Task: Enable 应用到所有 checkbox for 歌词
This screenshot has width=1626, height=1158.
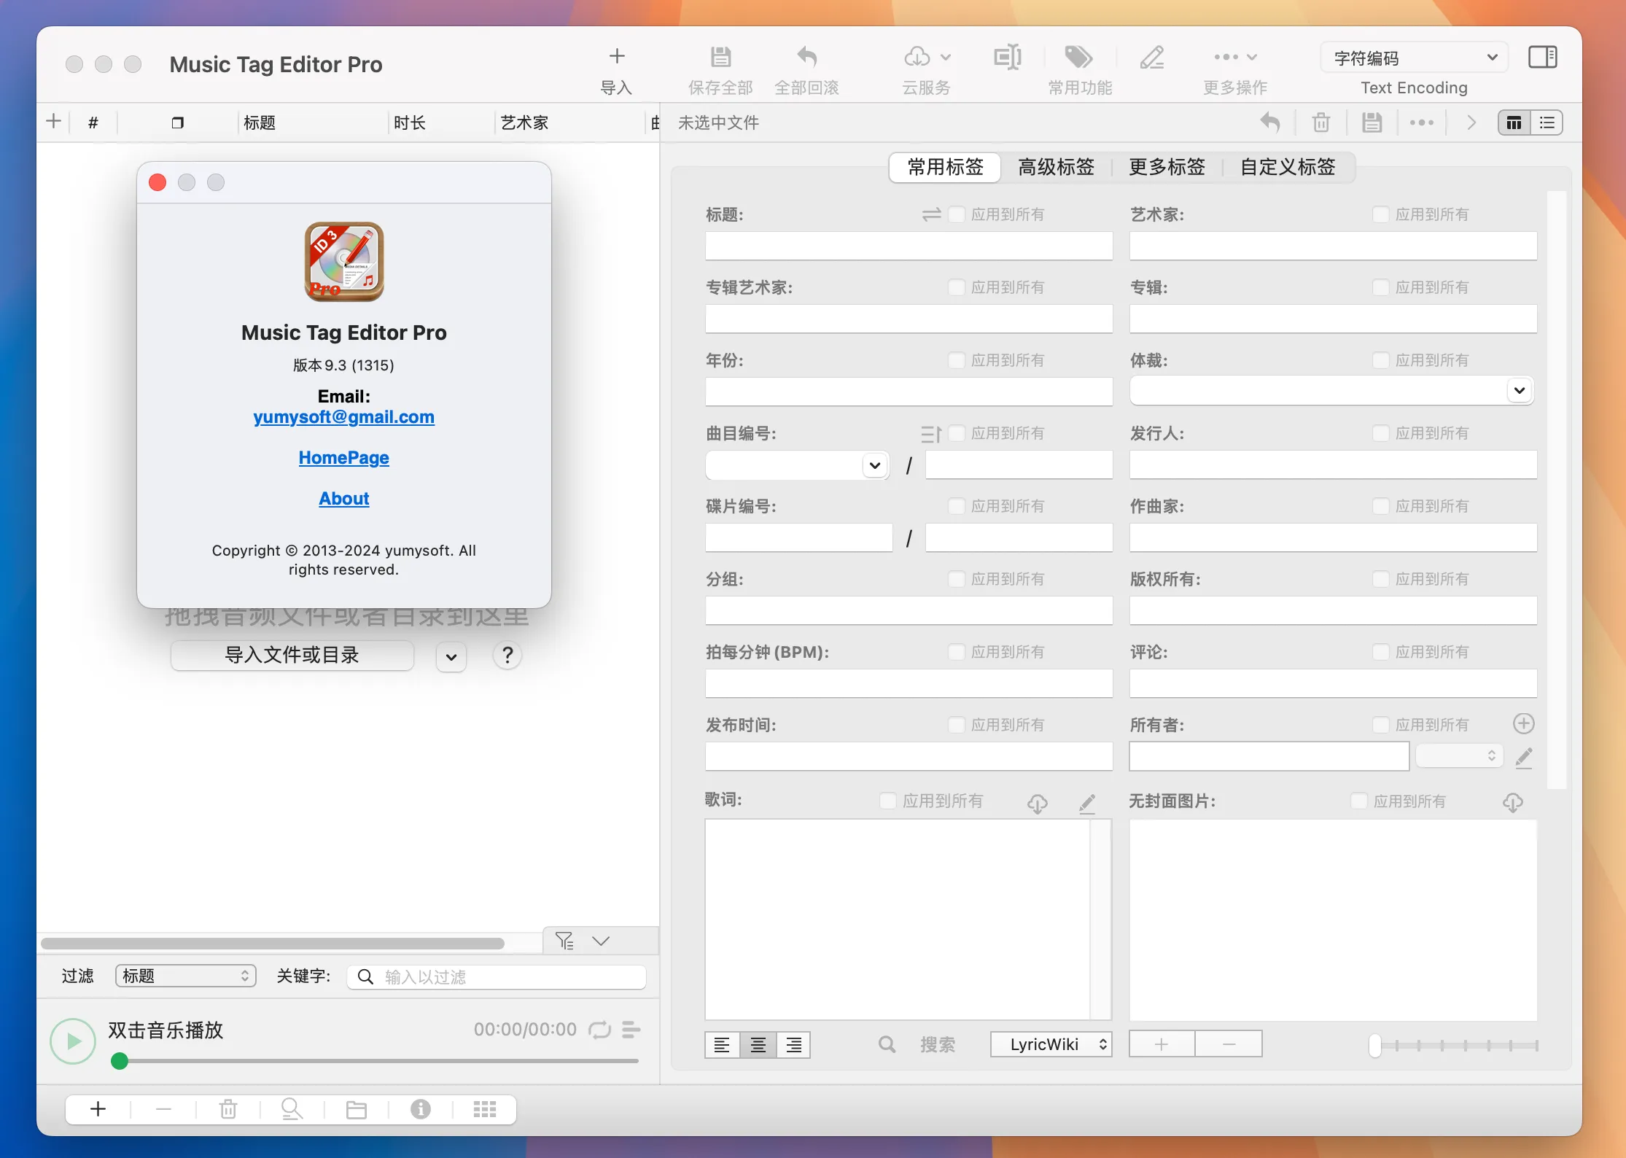Action: [888, 801]
